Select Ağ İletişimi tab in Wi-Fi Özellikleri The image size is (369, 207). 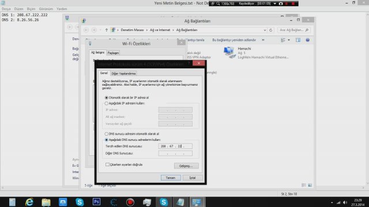point(97,52)
